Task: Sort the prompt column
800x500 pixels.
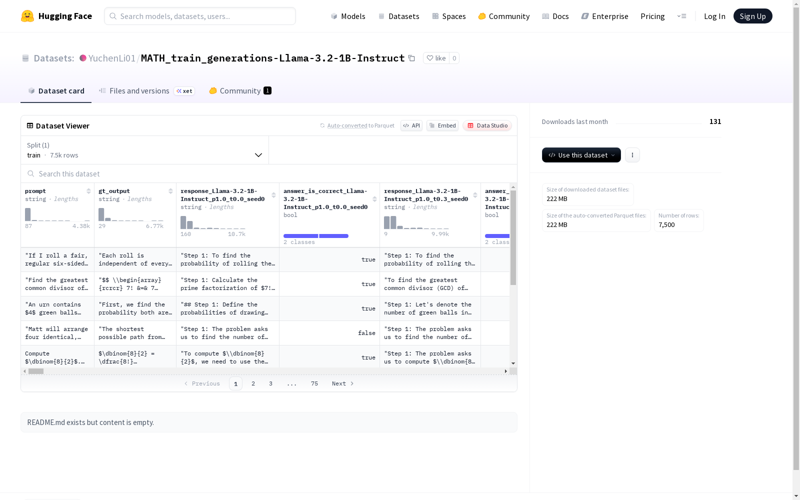Action: coord(88,191)
